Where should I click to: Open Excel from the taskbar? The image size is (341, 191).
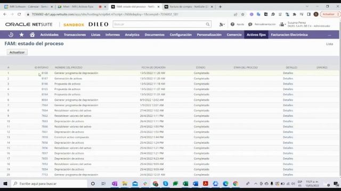pyautogui.click(x=185, y=184)
